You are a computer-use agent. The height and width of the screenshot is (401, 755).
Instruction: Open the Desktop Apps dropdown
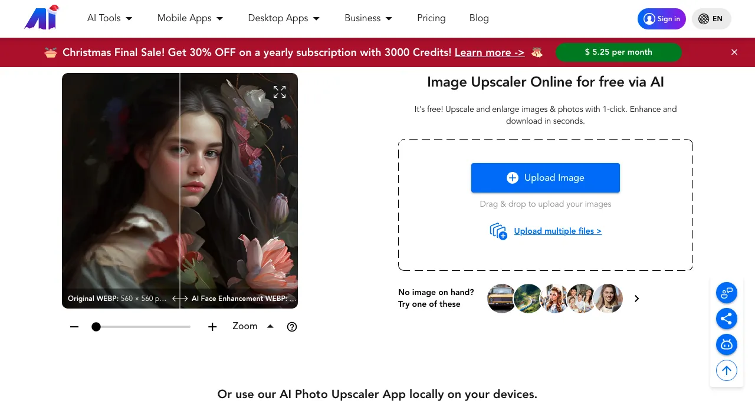284,18
